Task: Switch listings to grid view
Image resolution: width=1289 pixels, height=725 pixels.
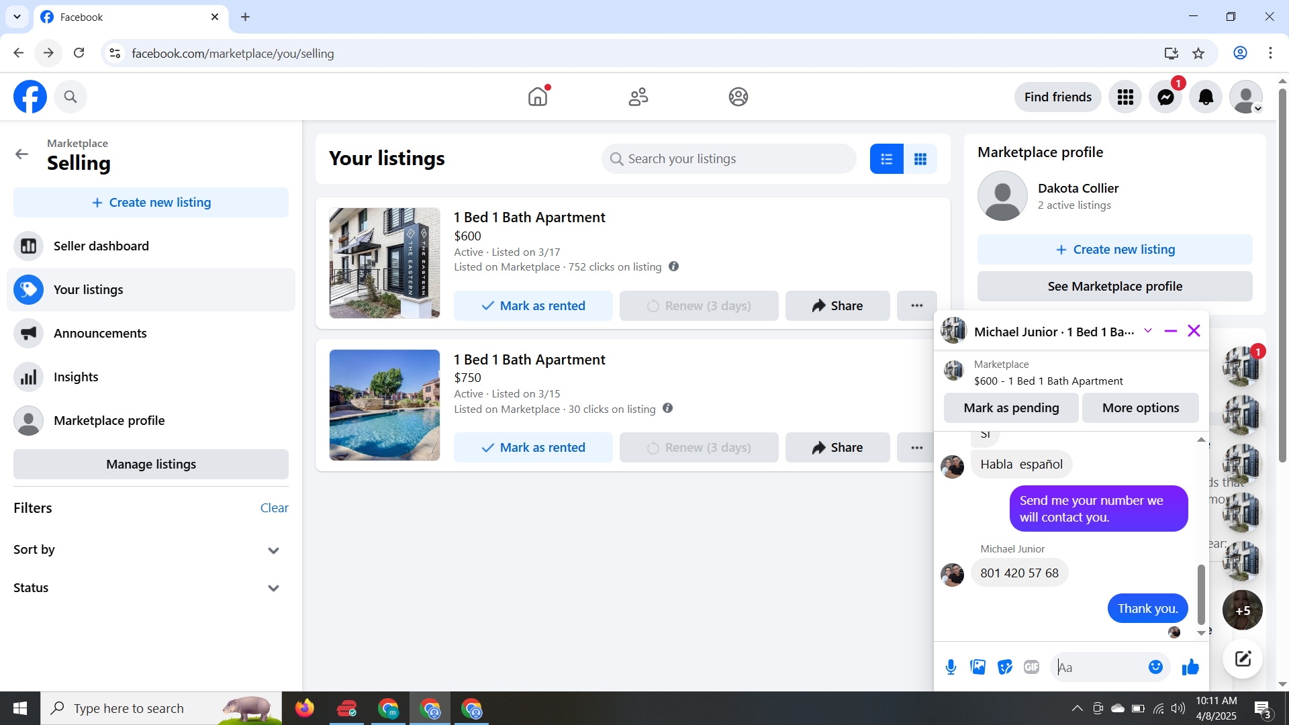Action: 920,159
